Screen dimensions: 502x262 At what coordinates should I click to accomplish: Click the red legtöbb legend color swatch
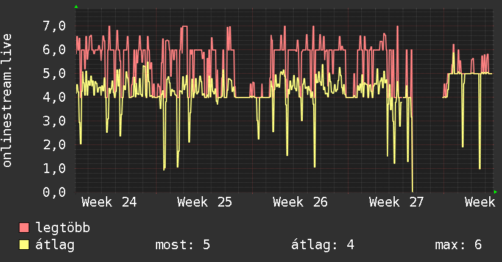tap(24, 227)
